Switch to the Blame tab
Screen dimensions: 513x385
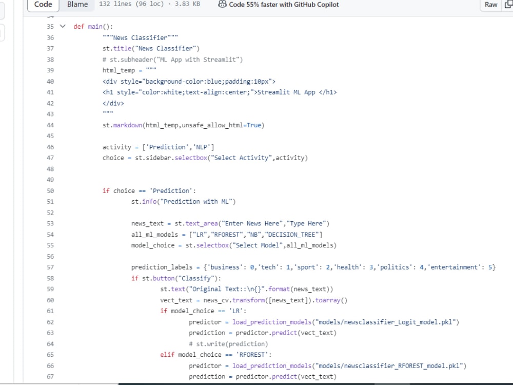[77, 5]
